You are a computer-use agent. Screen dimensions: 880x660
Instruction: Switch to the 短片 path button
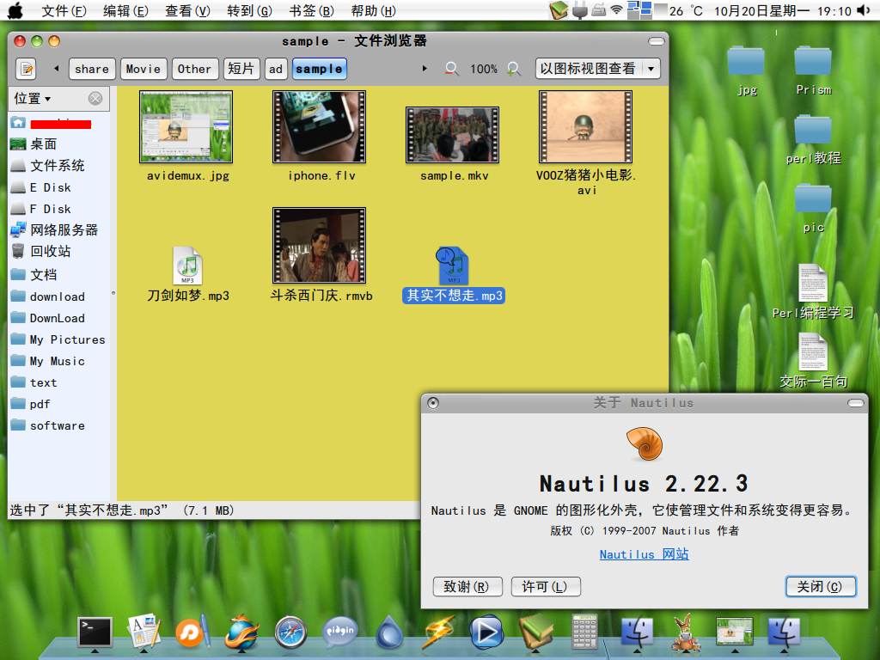[x=241, y=69]
